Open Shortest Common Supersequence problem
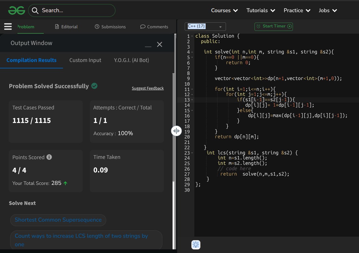 58,220
